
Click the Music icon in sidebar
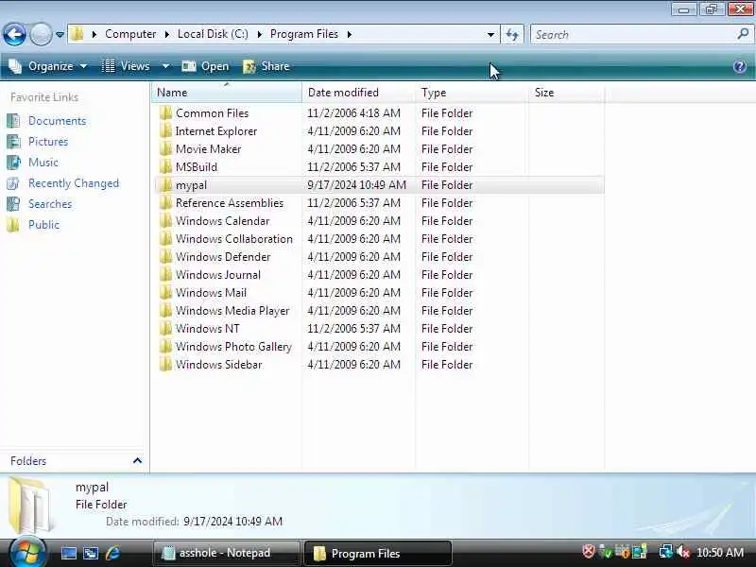click(x=13, y=162)
